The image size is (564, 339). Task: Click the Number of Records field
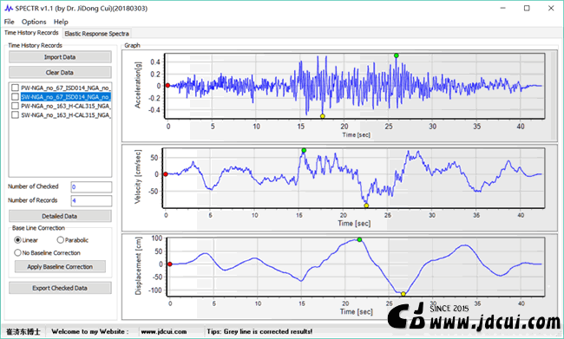(x=91, y=200)
